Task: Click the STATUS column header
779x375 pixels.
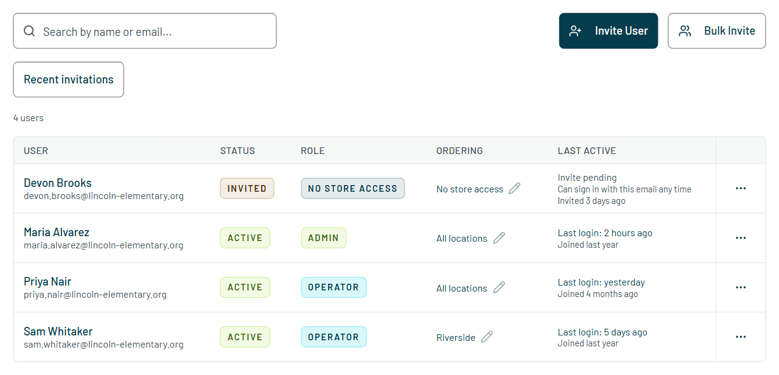Action: (x=238, y=151)
